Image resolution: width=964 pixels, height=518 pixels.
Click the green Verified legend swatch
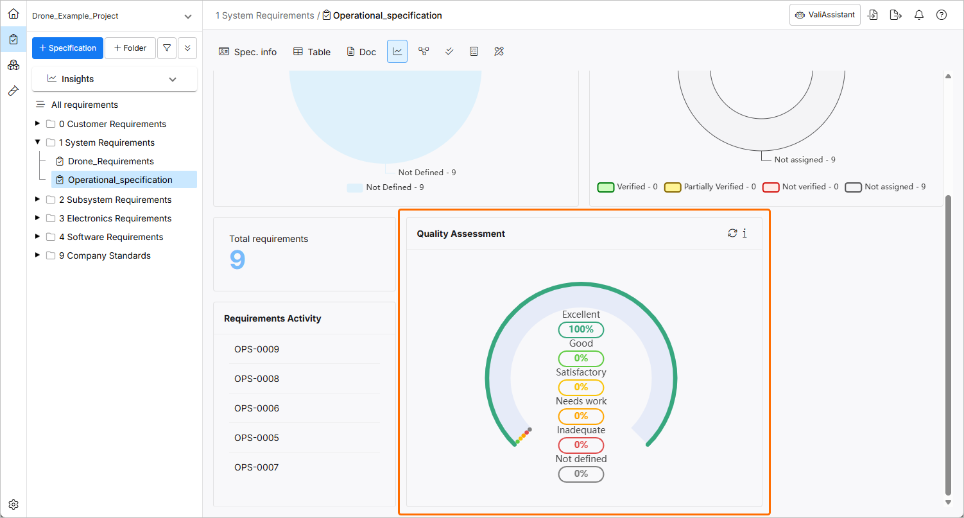[x=606, y=187]
